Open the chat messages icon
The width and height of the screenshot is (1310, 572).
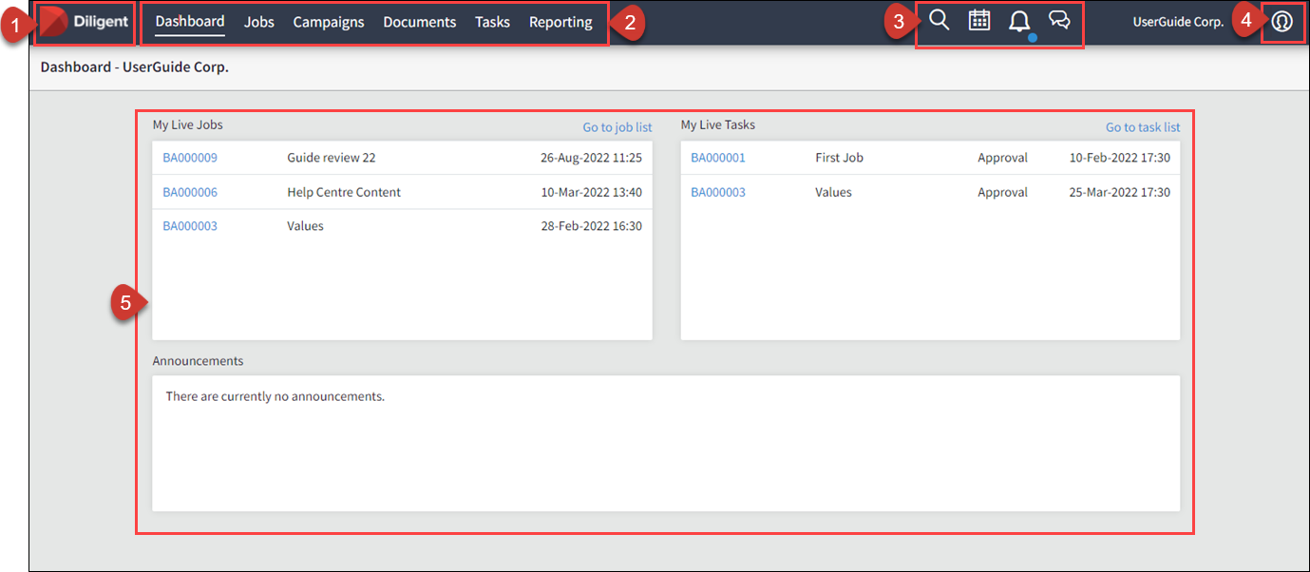click(1059, 20)
